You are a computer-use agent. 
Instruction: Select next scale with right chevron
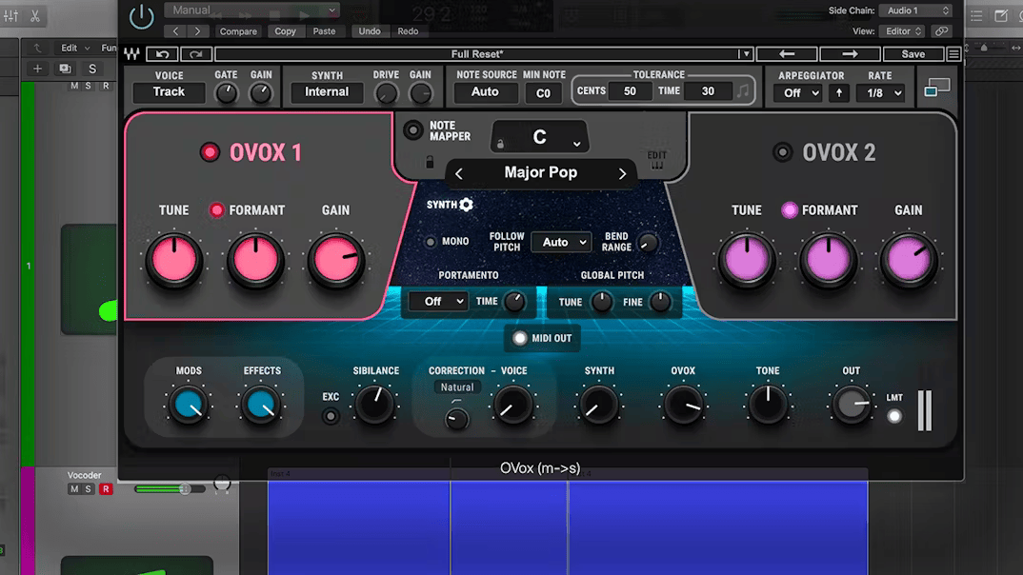tap(622, 173)
